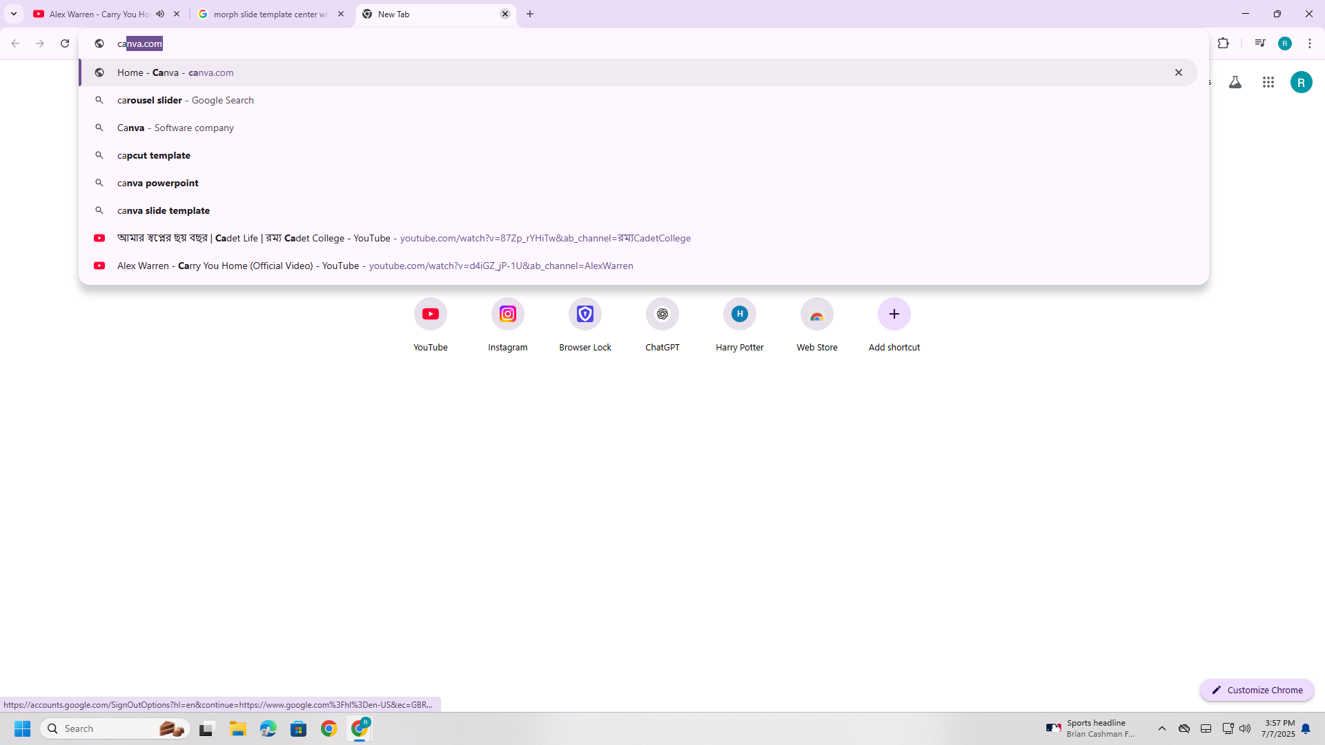Choose canva powerpoint suggestion

pos(638,183)
